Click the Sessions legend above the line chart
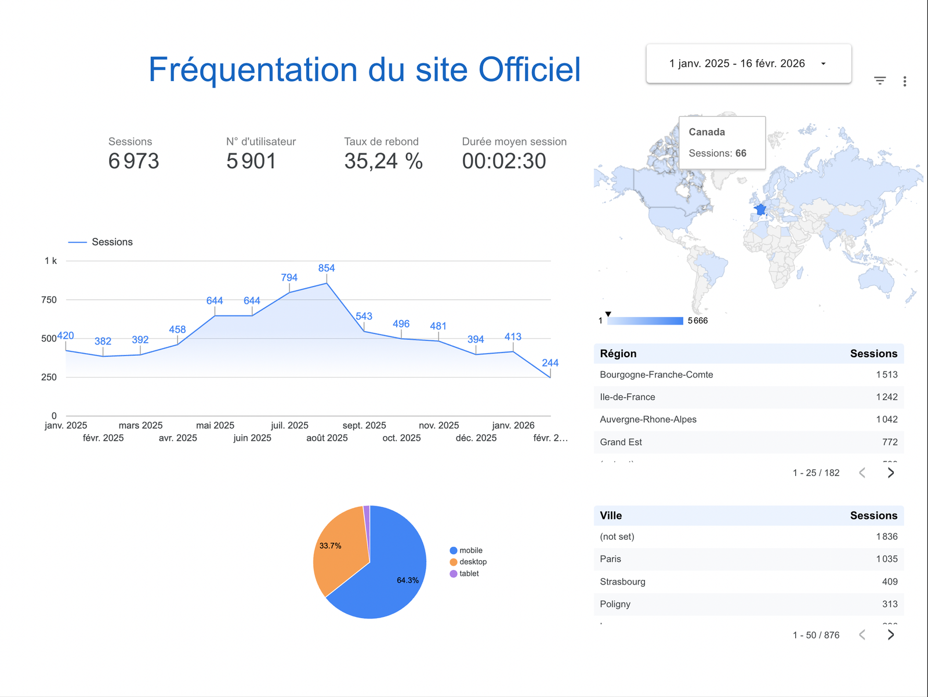This screenshot has width=928, height=697. click(112, 242)
